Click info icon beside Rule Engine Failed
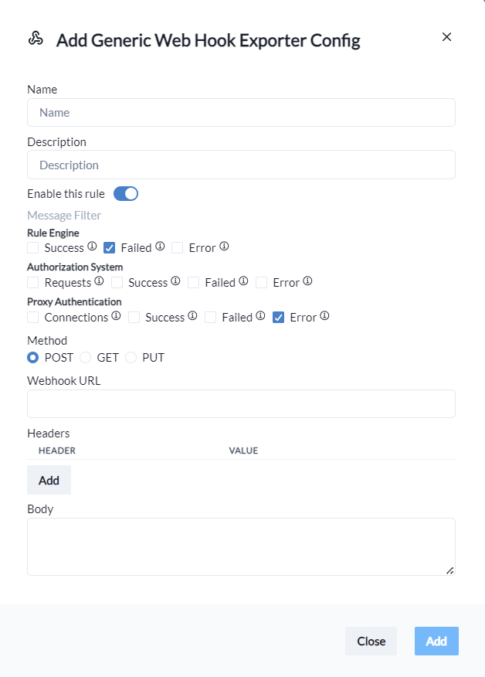The image size is (485, 677). tap(160, 247)
